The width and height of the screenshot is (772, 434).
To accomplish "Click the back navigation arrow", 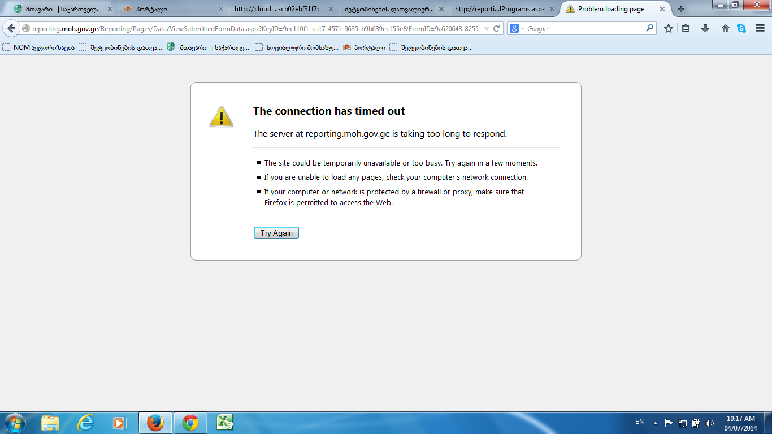I will point(11,28).
